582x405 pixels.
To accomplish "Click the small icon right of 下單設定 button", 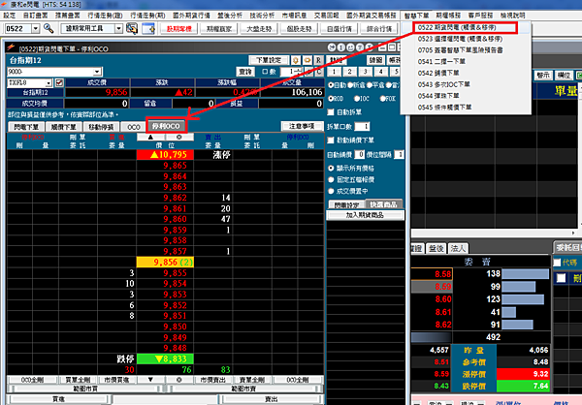I will 296,60.
